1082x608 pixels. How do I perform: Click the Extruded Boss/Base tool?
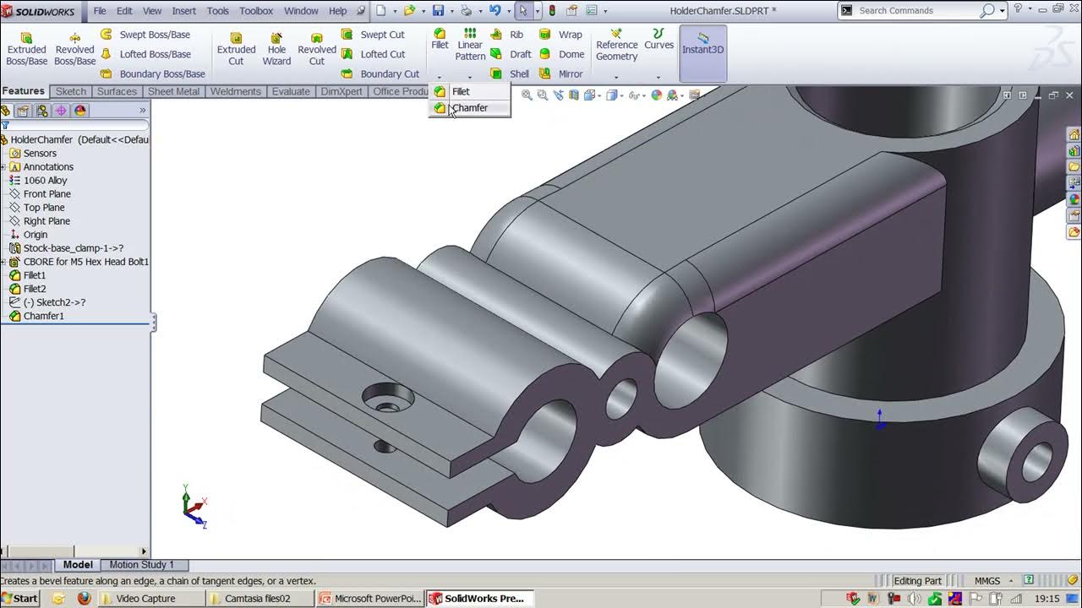pyautogui.click(x=26, y=49)
